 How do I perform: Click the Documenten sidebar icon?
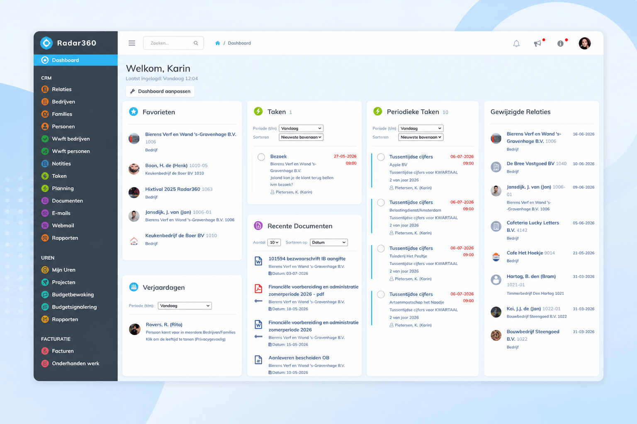pyautogui.click(x=45, y=201)
